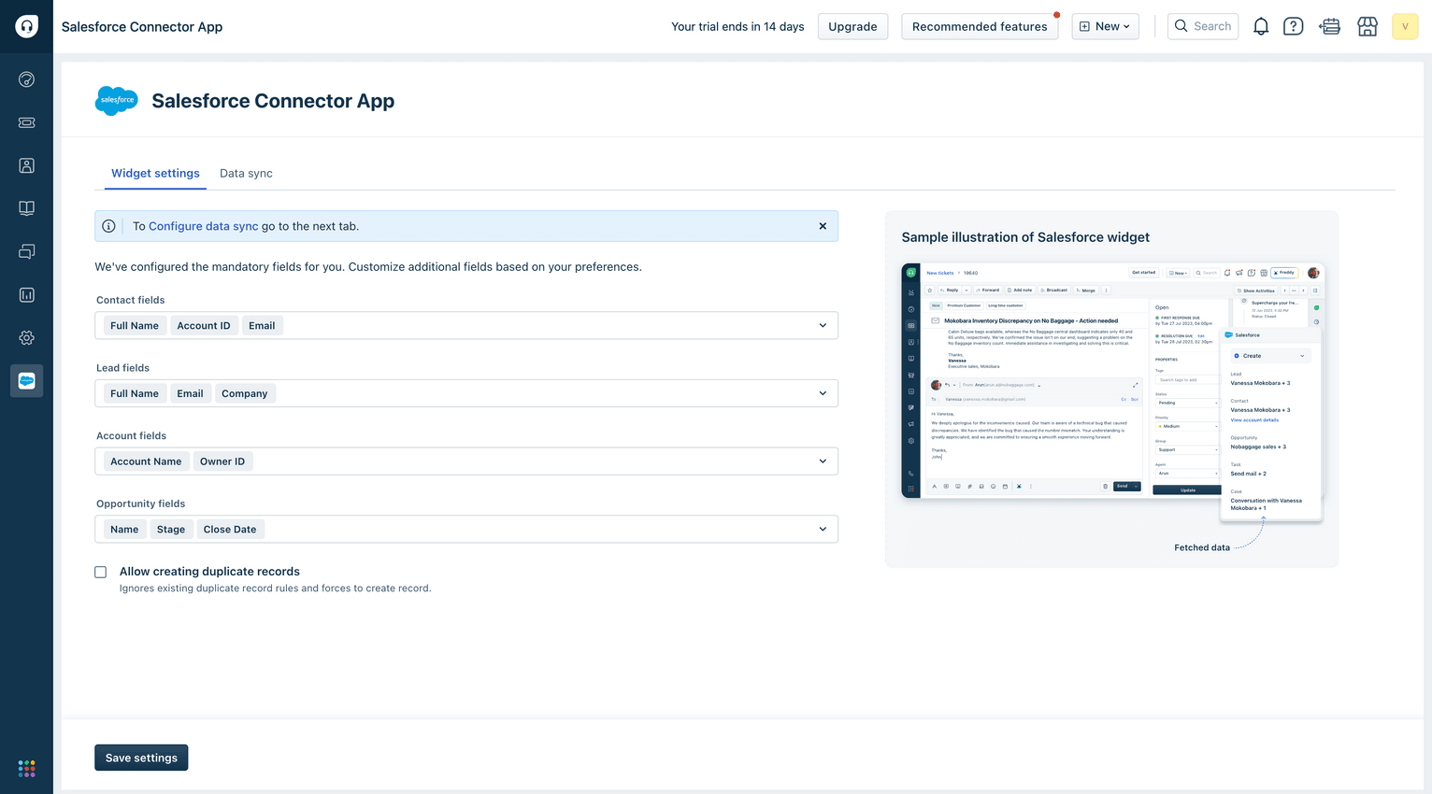Dismiss the Configure data sync banner
The width and height of the screenshot is (1432, 794).
pyautogui.click(x=823, y=226)
